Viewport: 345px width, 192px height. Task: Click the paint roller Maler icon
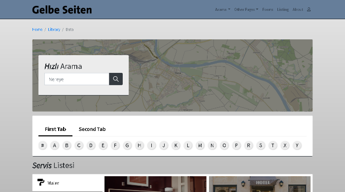tap(41, 182)
